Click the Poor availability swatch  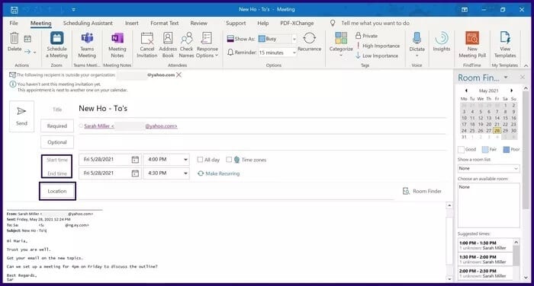[x=507, y=149]
